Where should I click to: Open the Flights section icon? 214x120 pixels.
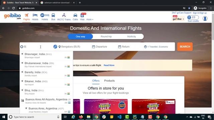coord(26,17)
